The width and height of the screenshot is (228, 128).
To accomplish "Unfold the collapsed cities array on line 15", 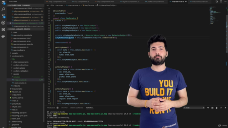I will [52, 21].
